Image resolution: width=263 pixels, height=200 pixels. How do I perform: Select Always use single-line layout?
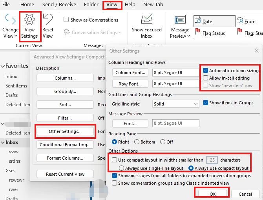coord(121,168)
